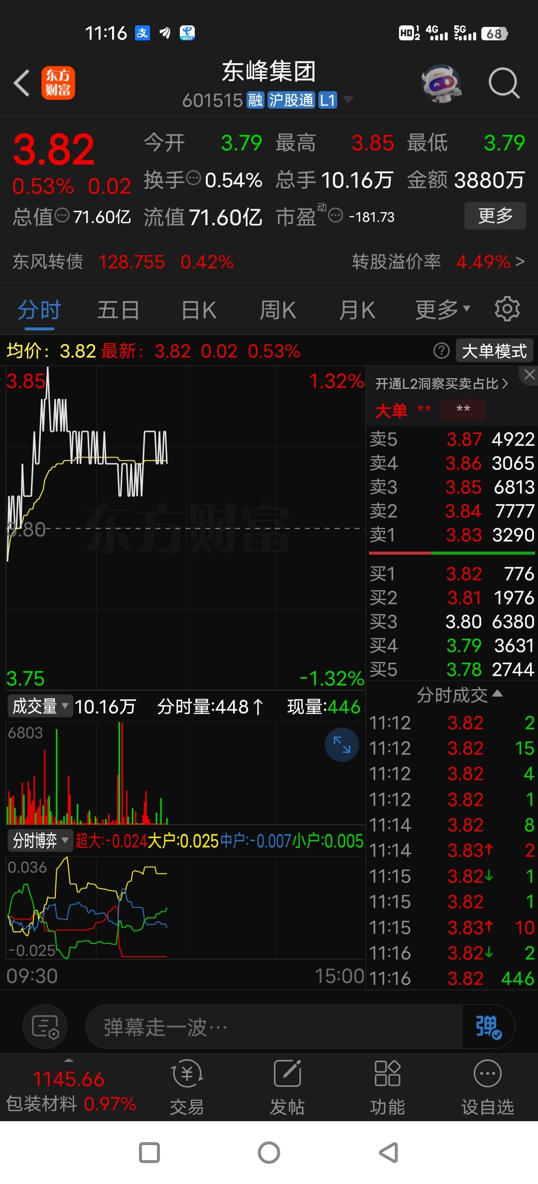Toggle the 弹 barrage icon
The height and width of the screenshot is (1184, 538).
click(488, 1027)
